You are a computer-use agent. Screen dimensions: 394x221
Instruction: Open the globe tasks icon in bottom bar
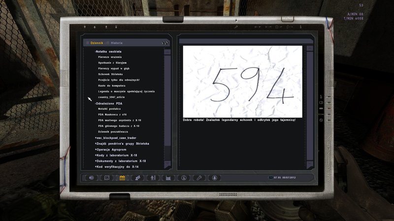pyautogui.click(x=92, y=177)
